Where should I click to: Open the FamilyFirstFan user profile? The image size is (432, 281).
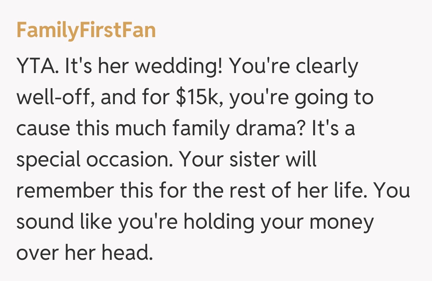point(86,30)
